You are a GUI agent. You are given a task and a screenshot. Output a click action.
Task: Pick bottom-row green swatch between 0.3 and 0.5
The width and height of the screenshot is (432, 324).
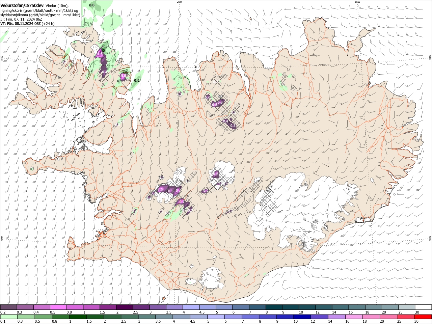(26, 317)
